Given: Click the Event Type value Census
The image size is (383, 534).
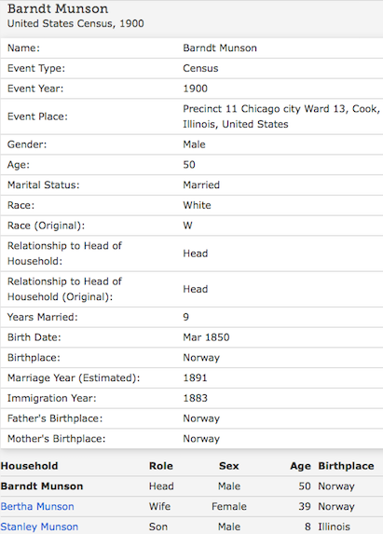Looking at the screenshot, I should 200,68.
